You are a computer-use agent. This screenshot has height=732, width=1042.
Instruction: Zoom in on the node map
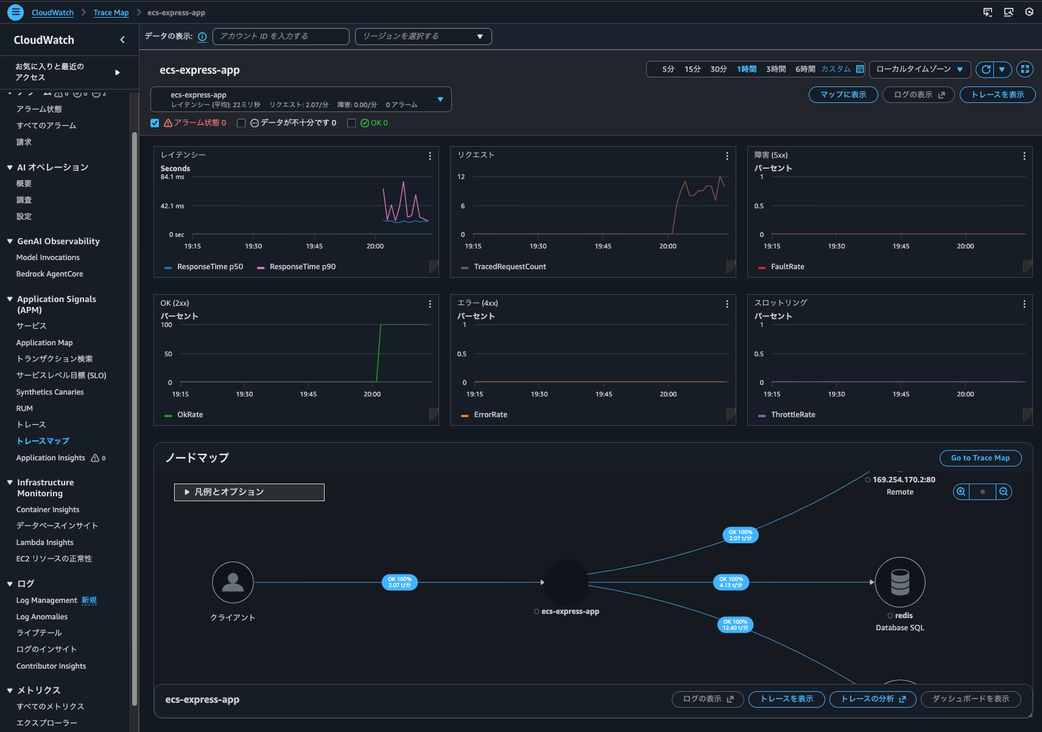tap(961, 491)
